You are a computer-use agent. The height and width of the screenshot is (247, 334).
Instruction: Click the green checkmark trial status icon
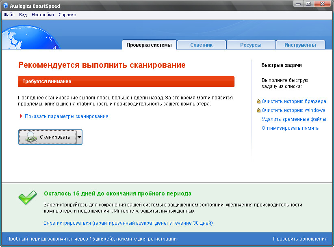pos(28,198)
